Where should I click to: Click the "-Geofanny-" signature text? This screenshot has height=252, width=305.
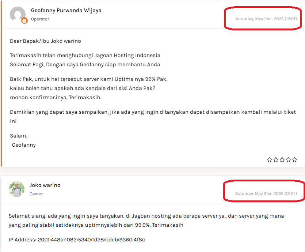coord(24,145)
